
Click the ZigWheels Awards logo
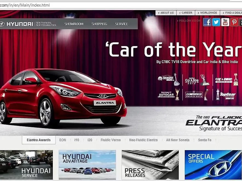click(x=197, y=95)
